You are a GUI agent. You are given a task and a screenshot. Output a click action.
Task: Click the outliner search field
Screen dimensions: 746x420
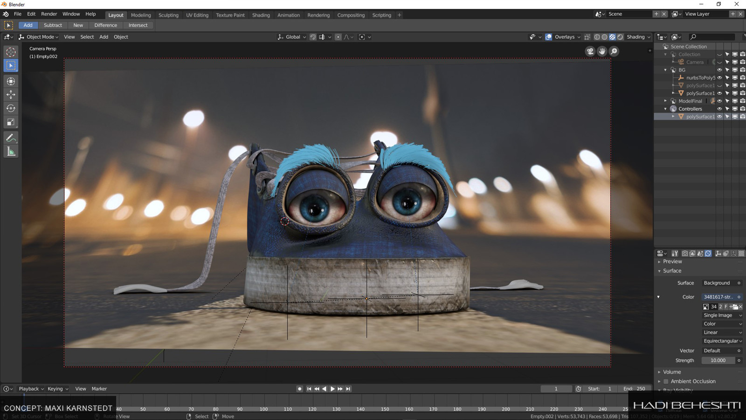[x=712, y=37]
